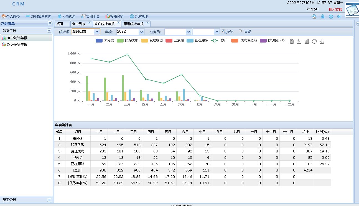Download chart as image icon

pos(322,41)
